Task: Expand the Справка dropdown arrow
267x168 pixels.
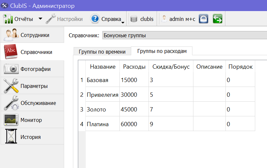Action: coord(123,23)
